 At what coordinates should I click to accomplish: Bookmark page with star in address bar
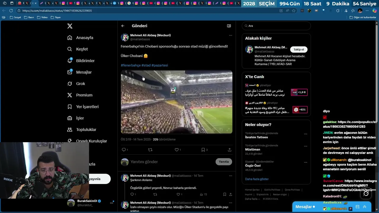pos(294,11)
